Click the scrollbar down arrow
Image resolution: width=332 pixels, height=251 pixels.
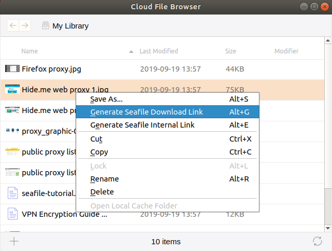coord(328,228)
